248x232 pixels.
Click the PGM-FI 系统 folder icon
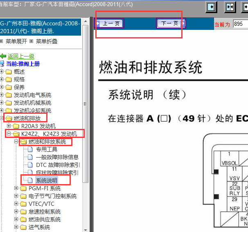pyautogui.click(x=23, y=188)
